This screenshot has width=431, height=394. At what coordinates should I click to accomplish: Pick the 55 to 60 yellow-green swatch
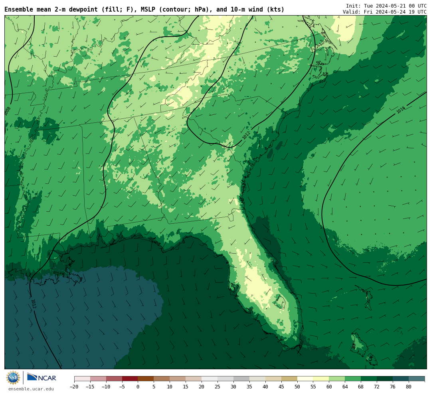pyautogui.click(x=321, y=379)
